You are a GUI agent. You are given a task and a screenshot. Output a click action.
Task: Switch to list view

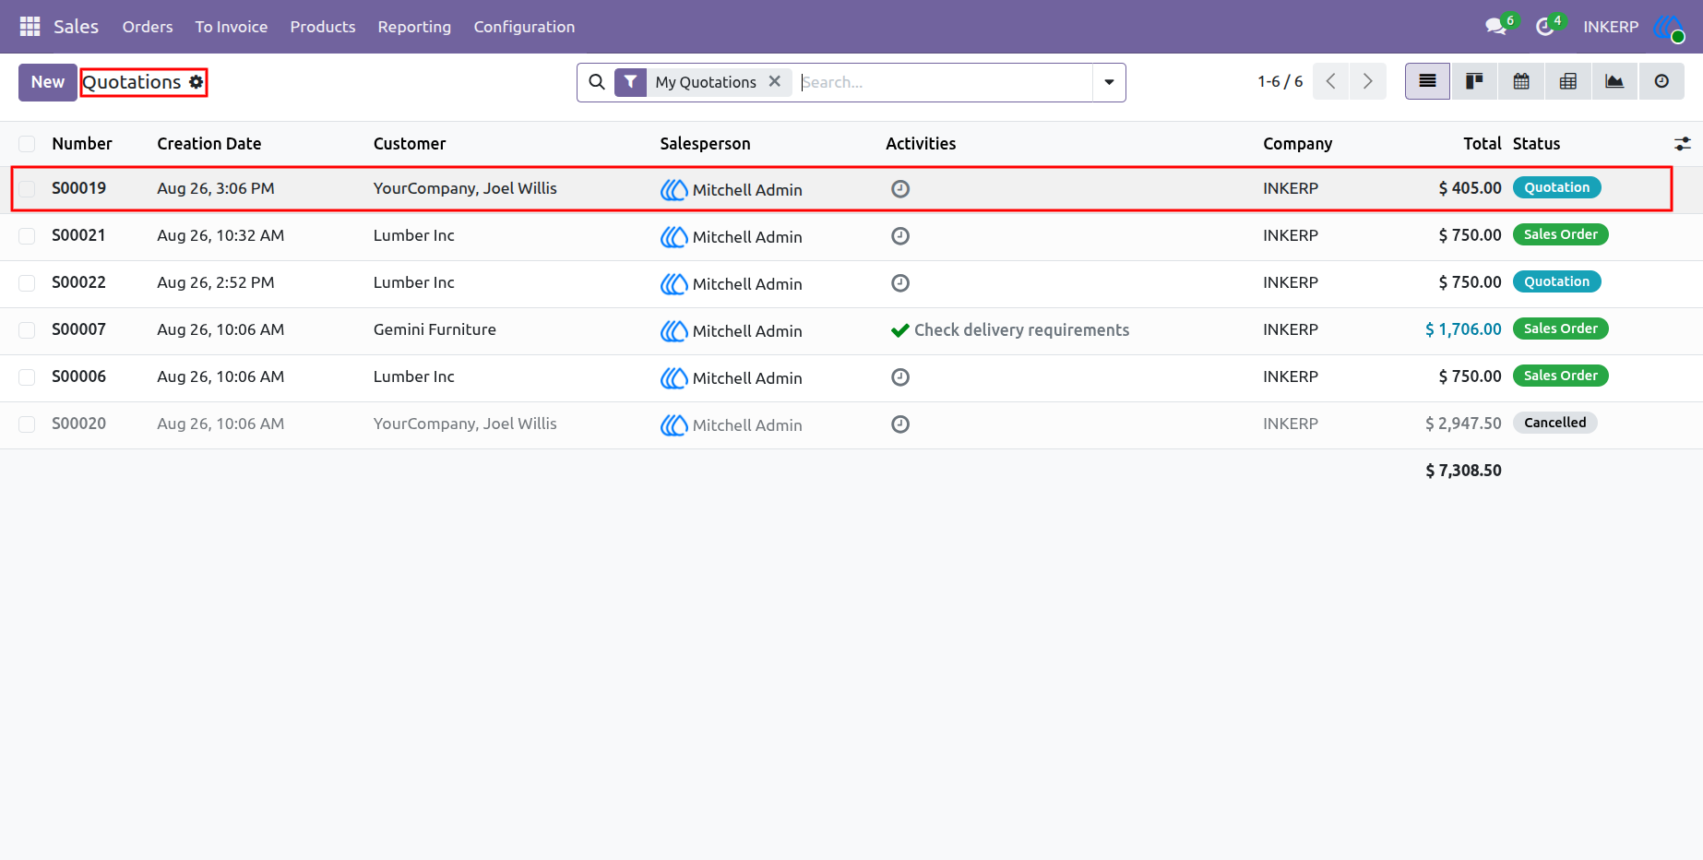pyautogui.click(x=1427, y=81)
